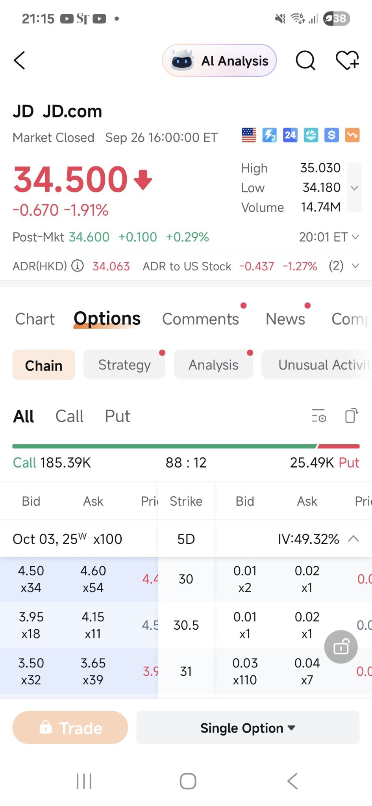Switch to the Chart tab
This screenshot has width=372, height=806.
[35, 319]
